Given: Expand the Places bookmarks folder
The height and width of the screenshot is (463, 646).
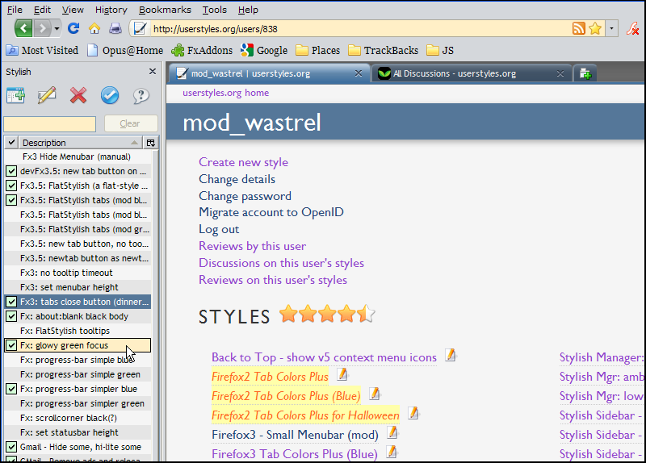Looking at the screenshot, I should [x=317, y=50].
